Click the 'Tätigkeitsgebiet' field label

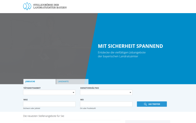tap(32, 88)
